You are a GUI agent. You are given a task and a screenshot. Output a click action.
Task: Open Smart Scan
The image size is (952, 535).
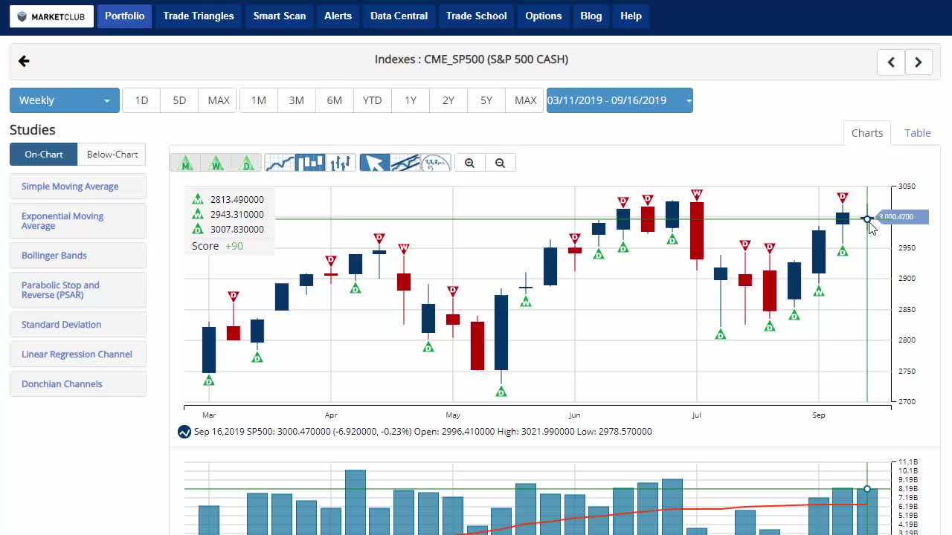[x=280, y=16]
